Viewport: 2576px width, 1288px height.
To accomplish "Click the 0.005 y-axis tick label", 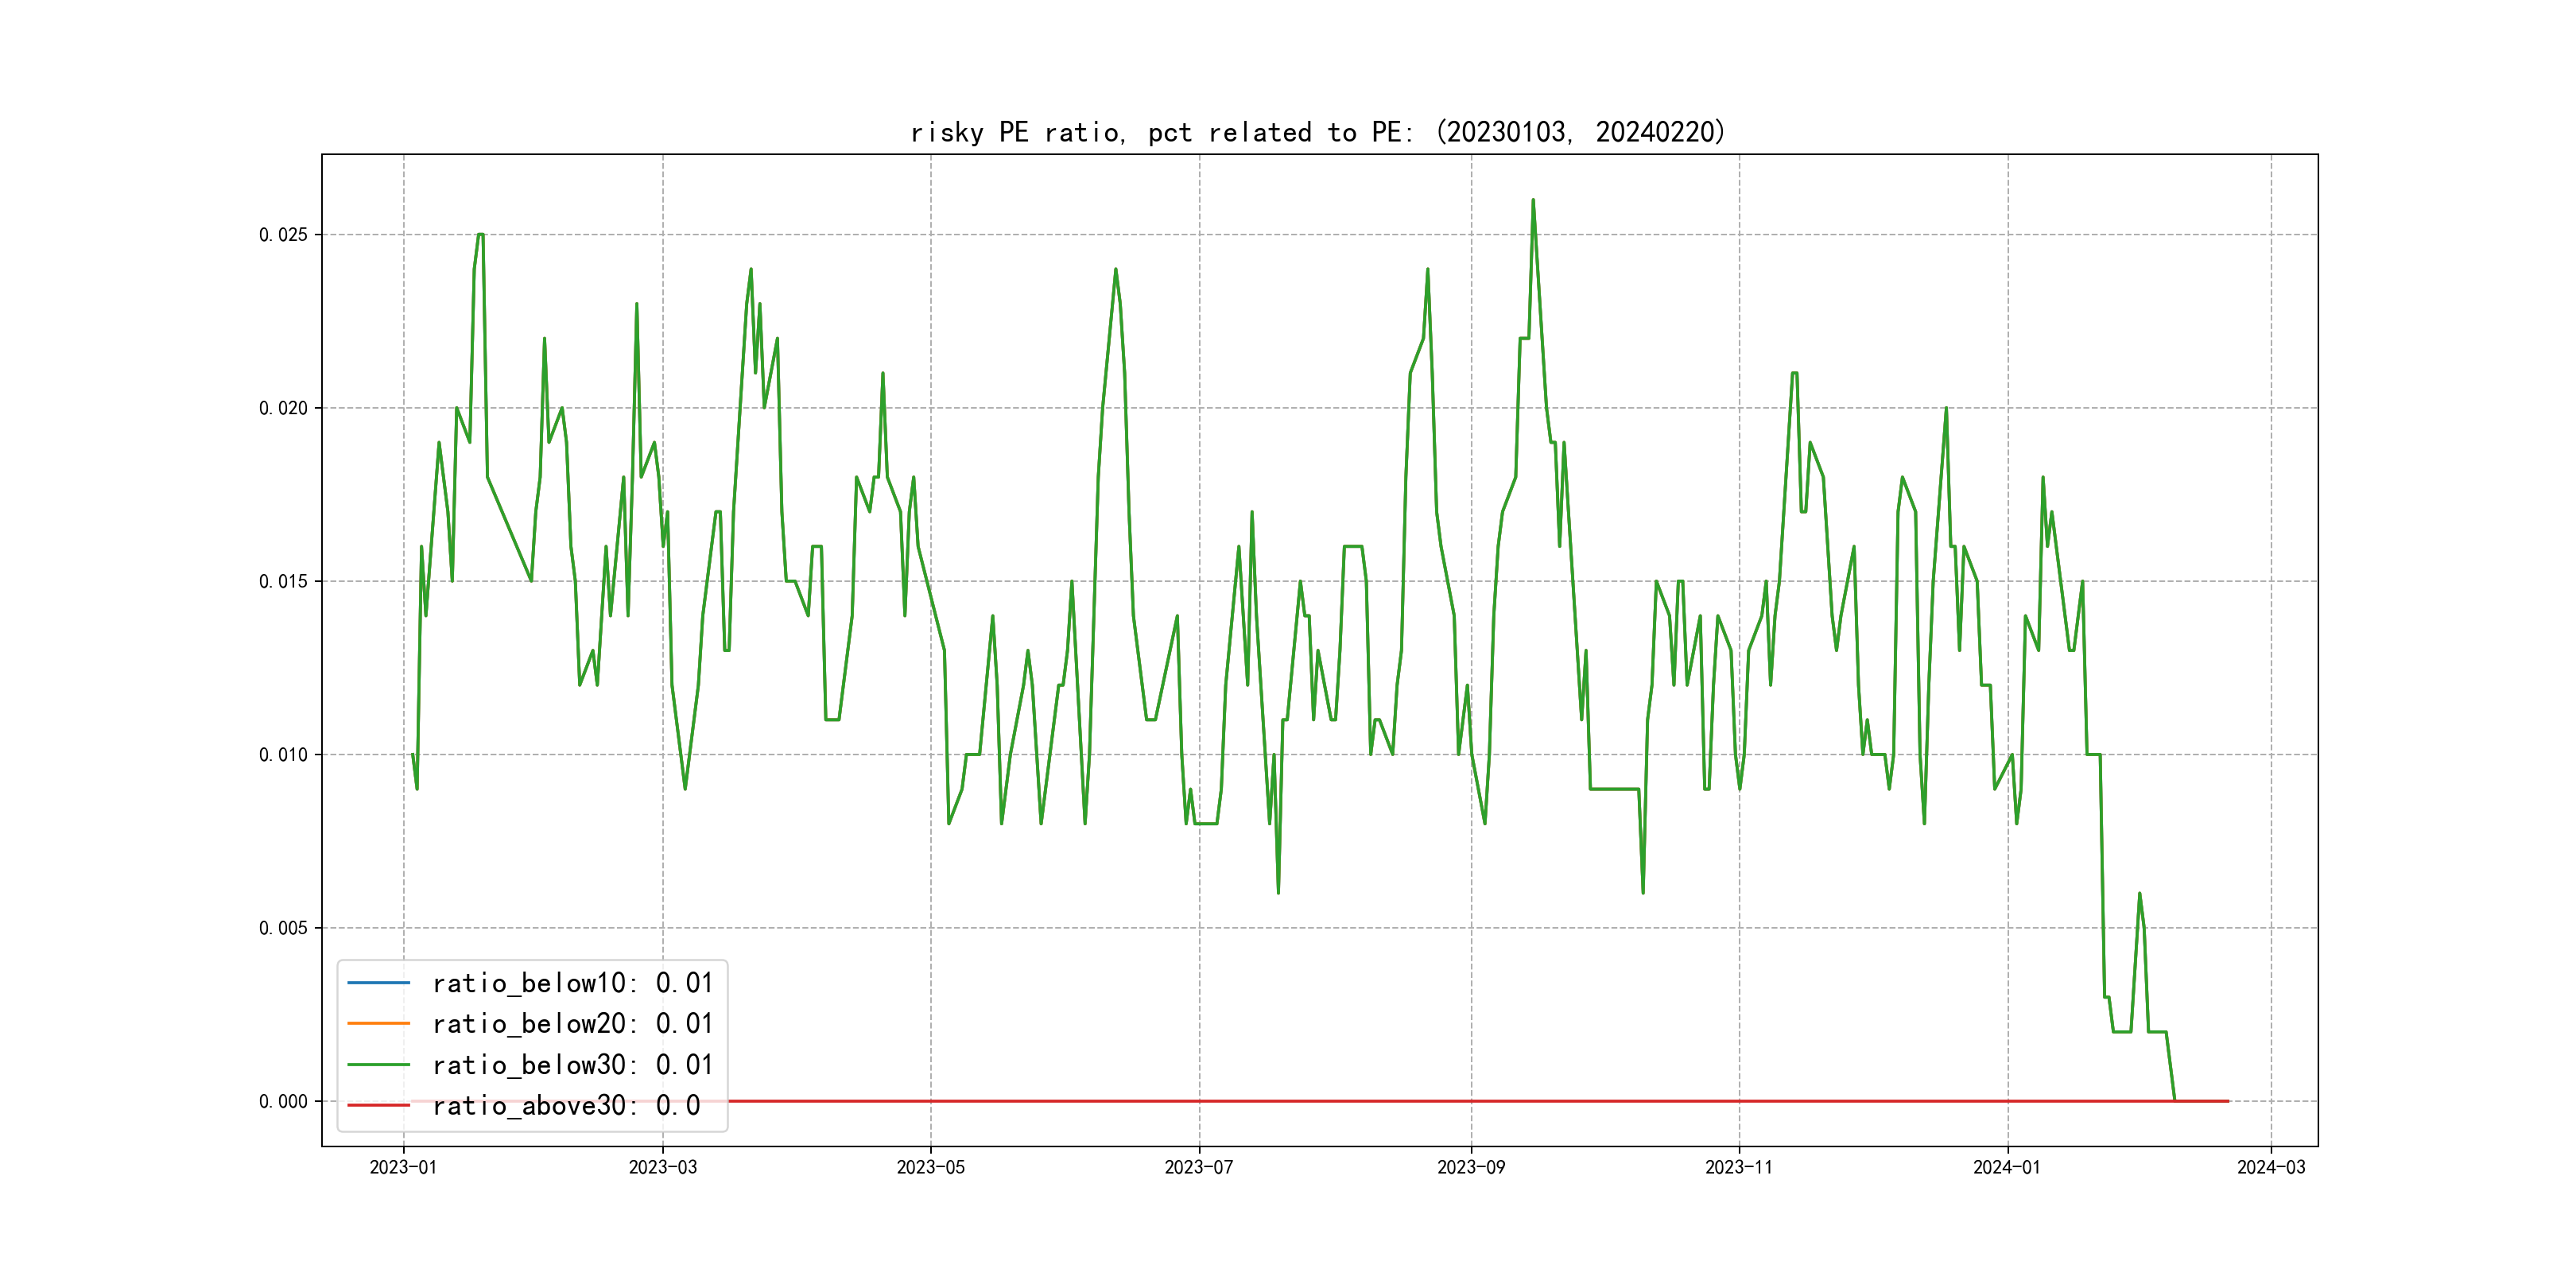I will (x=283, y=928).
